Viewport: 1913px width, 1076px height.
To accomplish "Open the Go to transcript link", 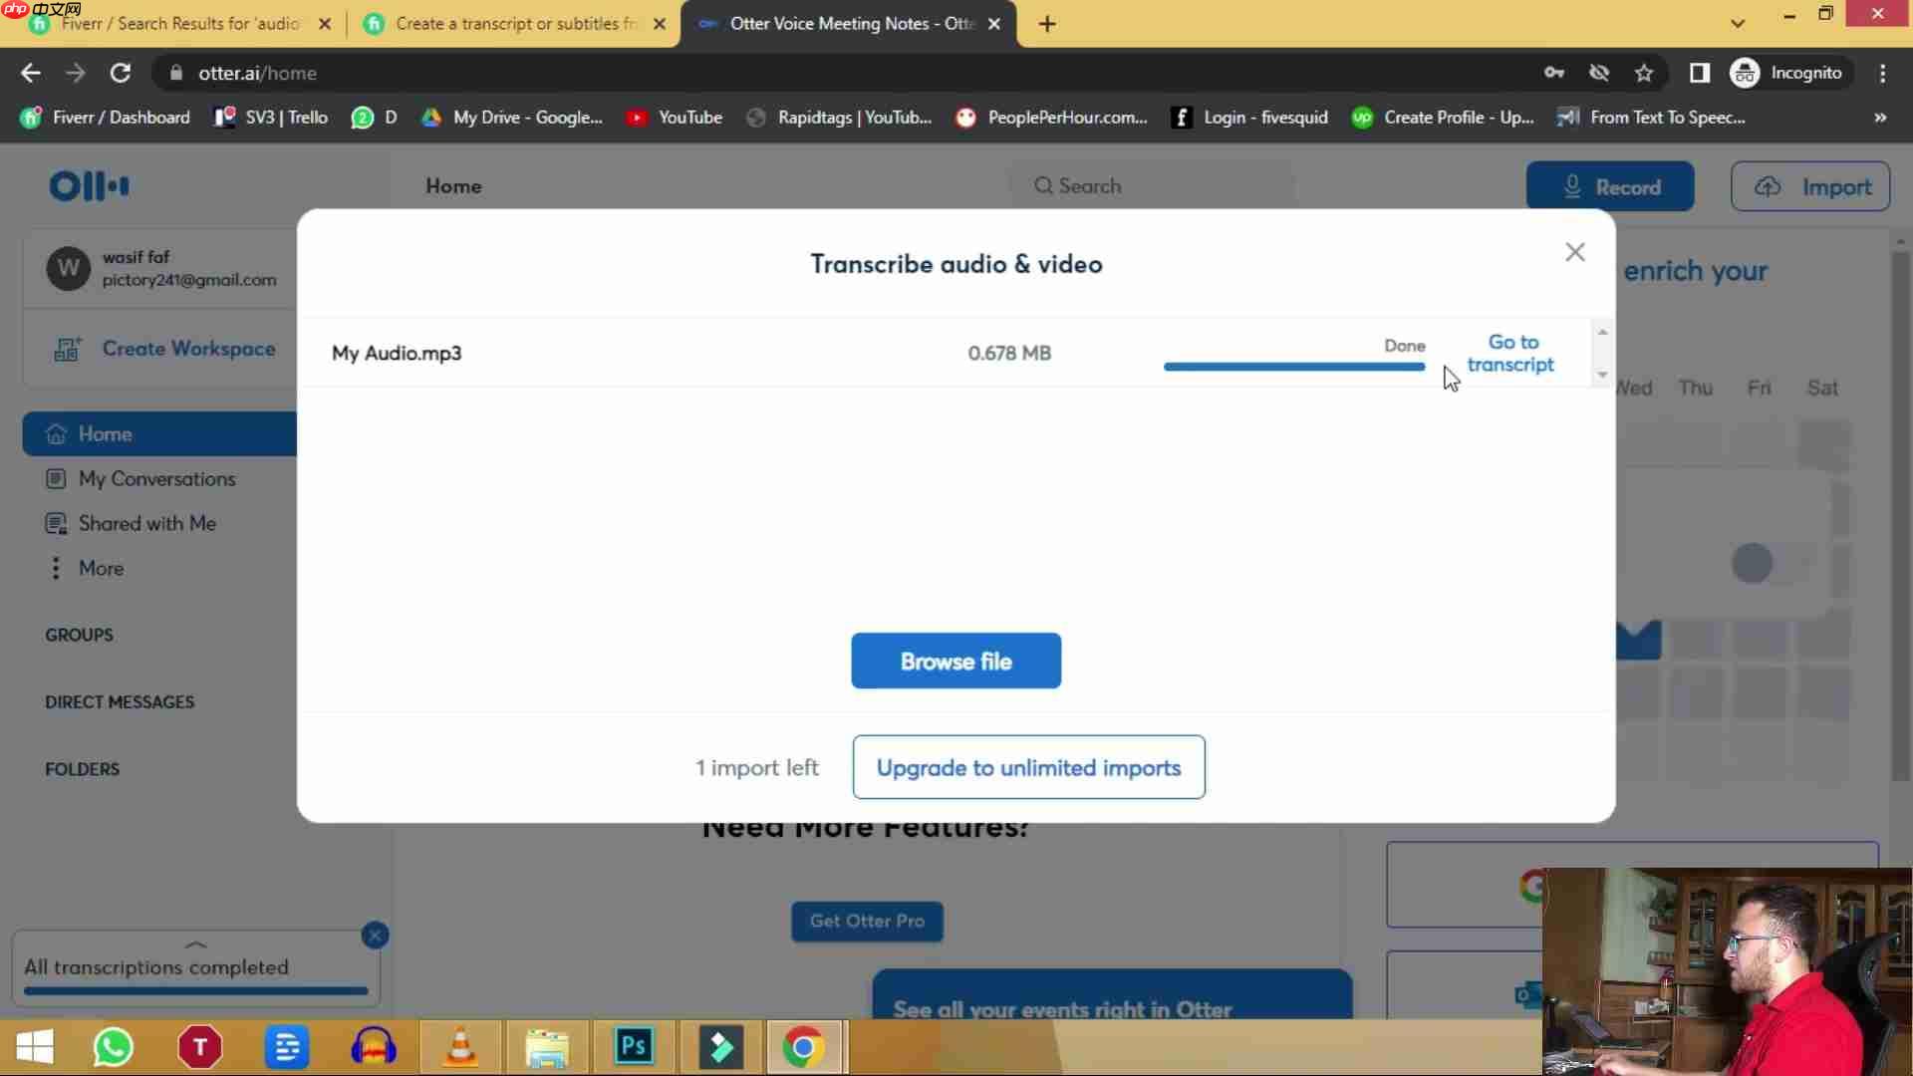I will tap(1511, 354).
